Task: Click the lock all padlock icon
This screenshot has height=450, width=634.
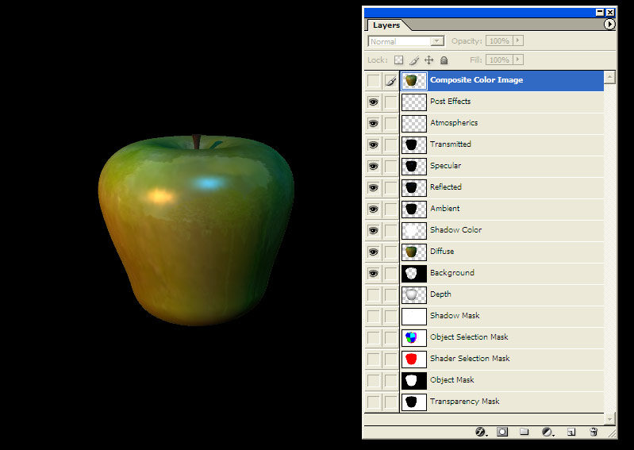Action: point(444,60)
